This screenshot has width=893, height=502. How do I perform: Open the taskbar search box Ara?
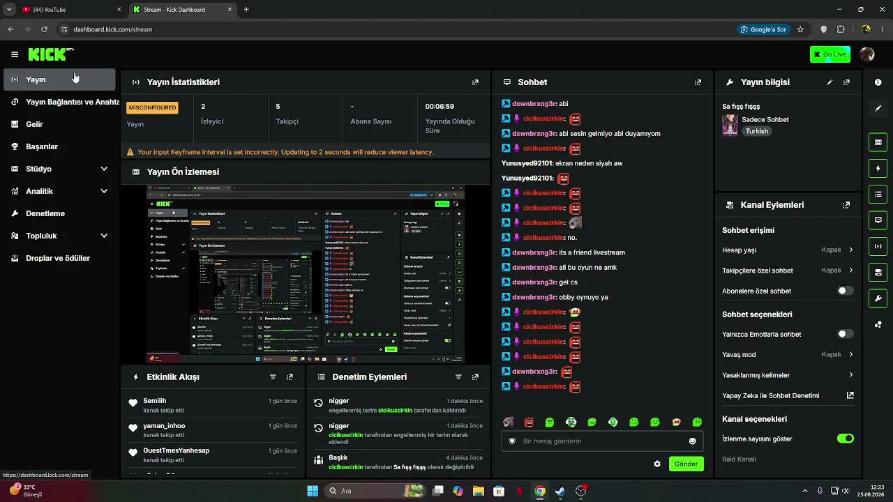(375, 491)
